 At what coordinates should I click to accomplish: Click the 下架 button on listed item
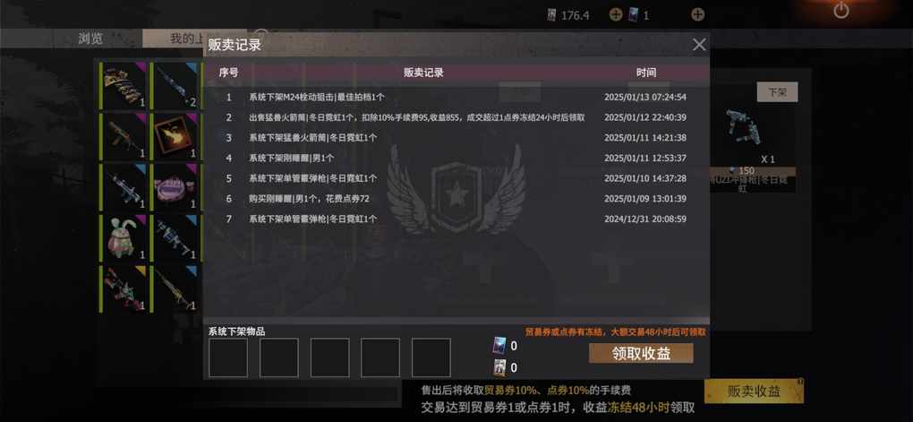coord(777,92)
